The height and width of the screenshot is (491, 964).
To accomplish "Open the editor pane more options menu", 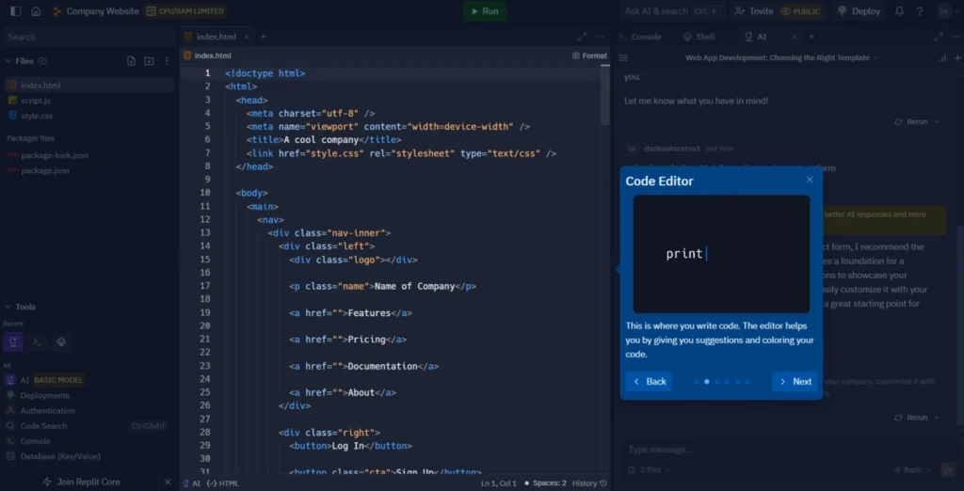I will click(x=600, y=37).
